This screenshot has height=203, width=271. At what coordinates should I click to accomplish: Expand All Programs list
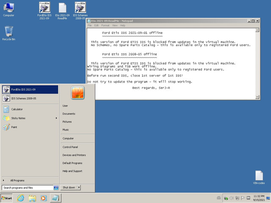tap(30, 181)
